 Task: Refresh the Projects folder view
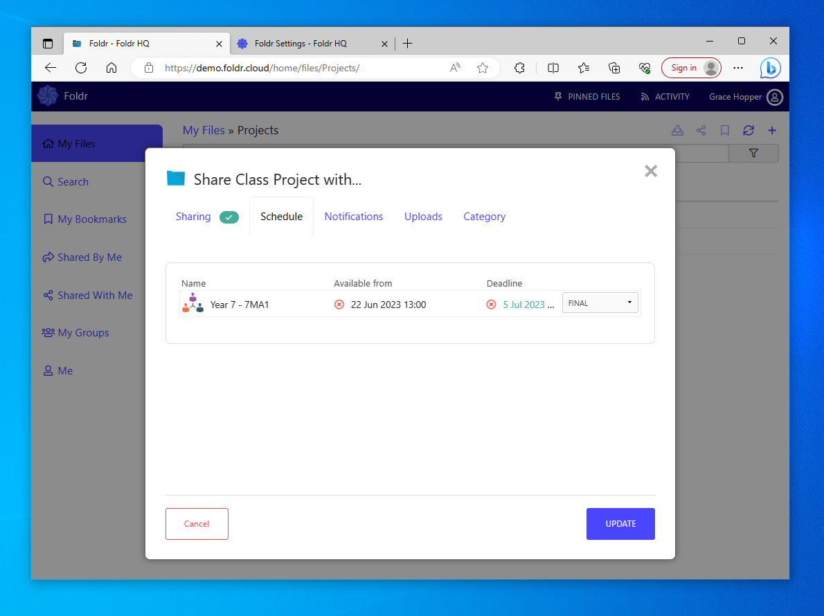coord(748,130)
